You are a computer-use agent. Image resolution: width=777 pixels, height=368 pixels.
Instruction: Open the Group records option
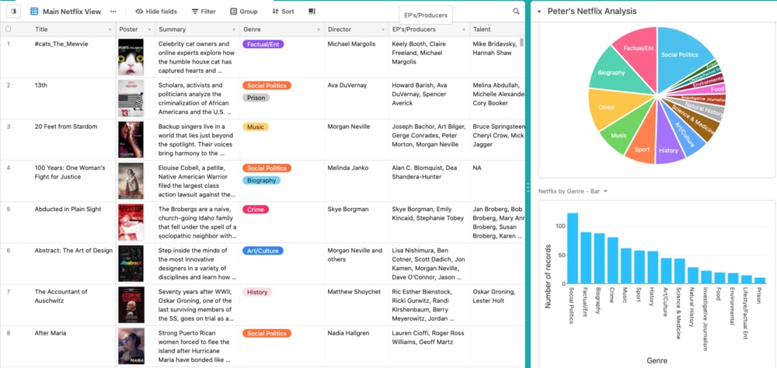(x=244, y=12)
